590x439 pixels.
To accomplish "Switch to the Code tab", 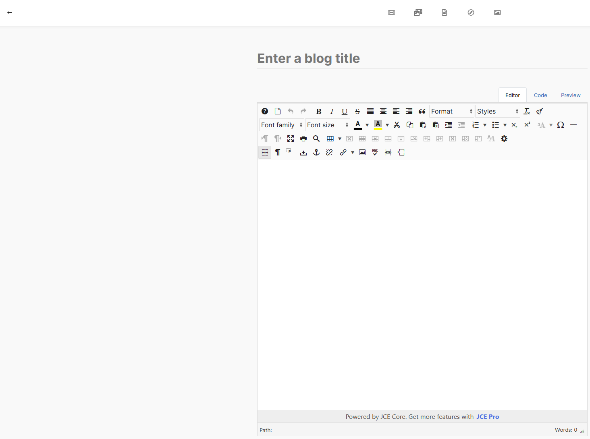I will tap(540, 95).
